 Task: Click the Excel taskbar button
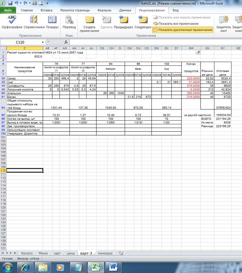coord(95,267)
